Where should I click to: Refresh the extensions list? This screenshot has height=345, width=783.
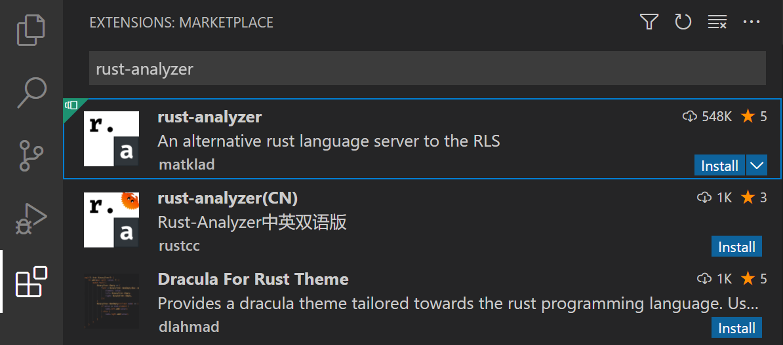coord(683,22)
